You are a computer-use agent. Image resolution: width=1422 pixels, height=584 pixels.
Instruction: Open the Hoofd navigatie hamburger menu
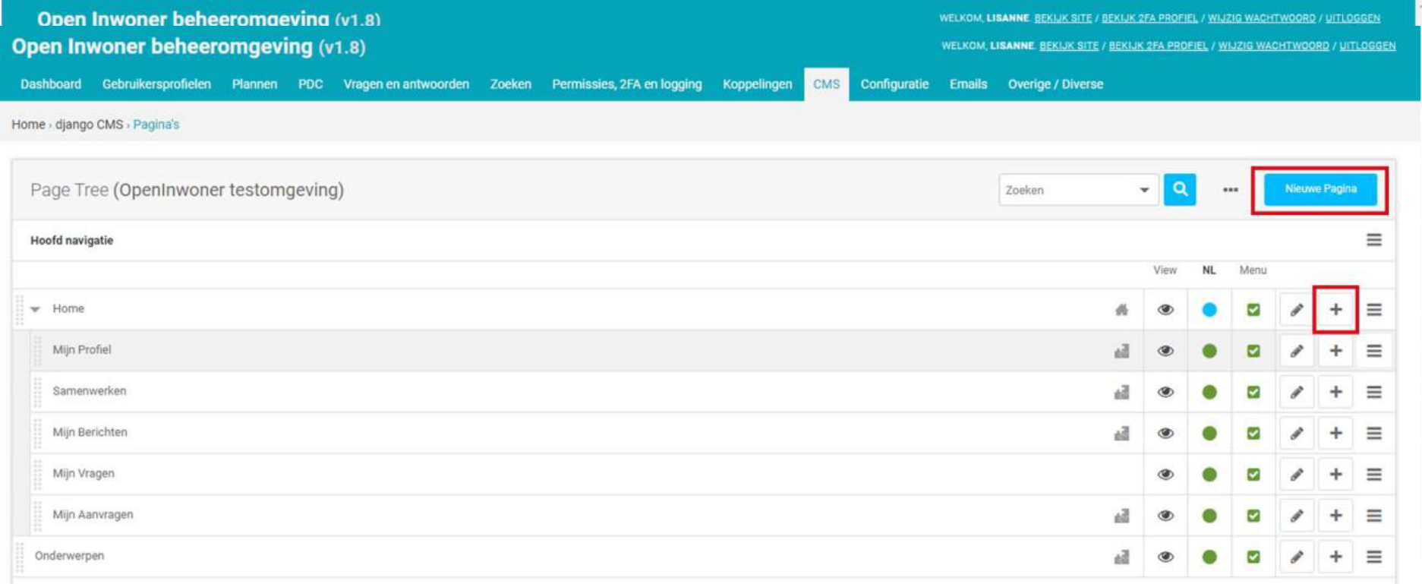(x=1373, y=240)
